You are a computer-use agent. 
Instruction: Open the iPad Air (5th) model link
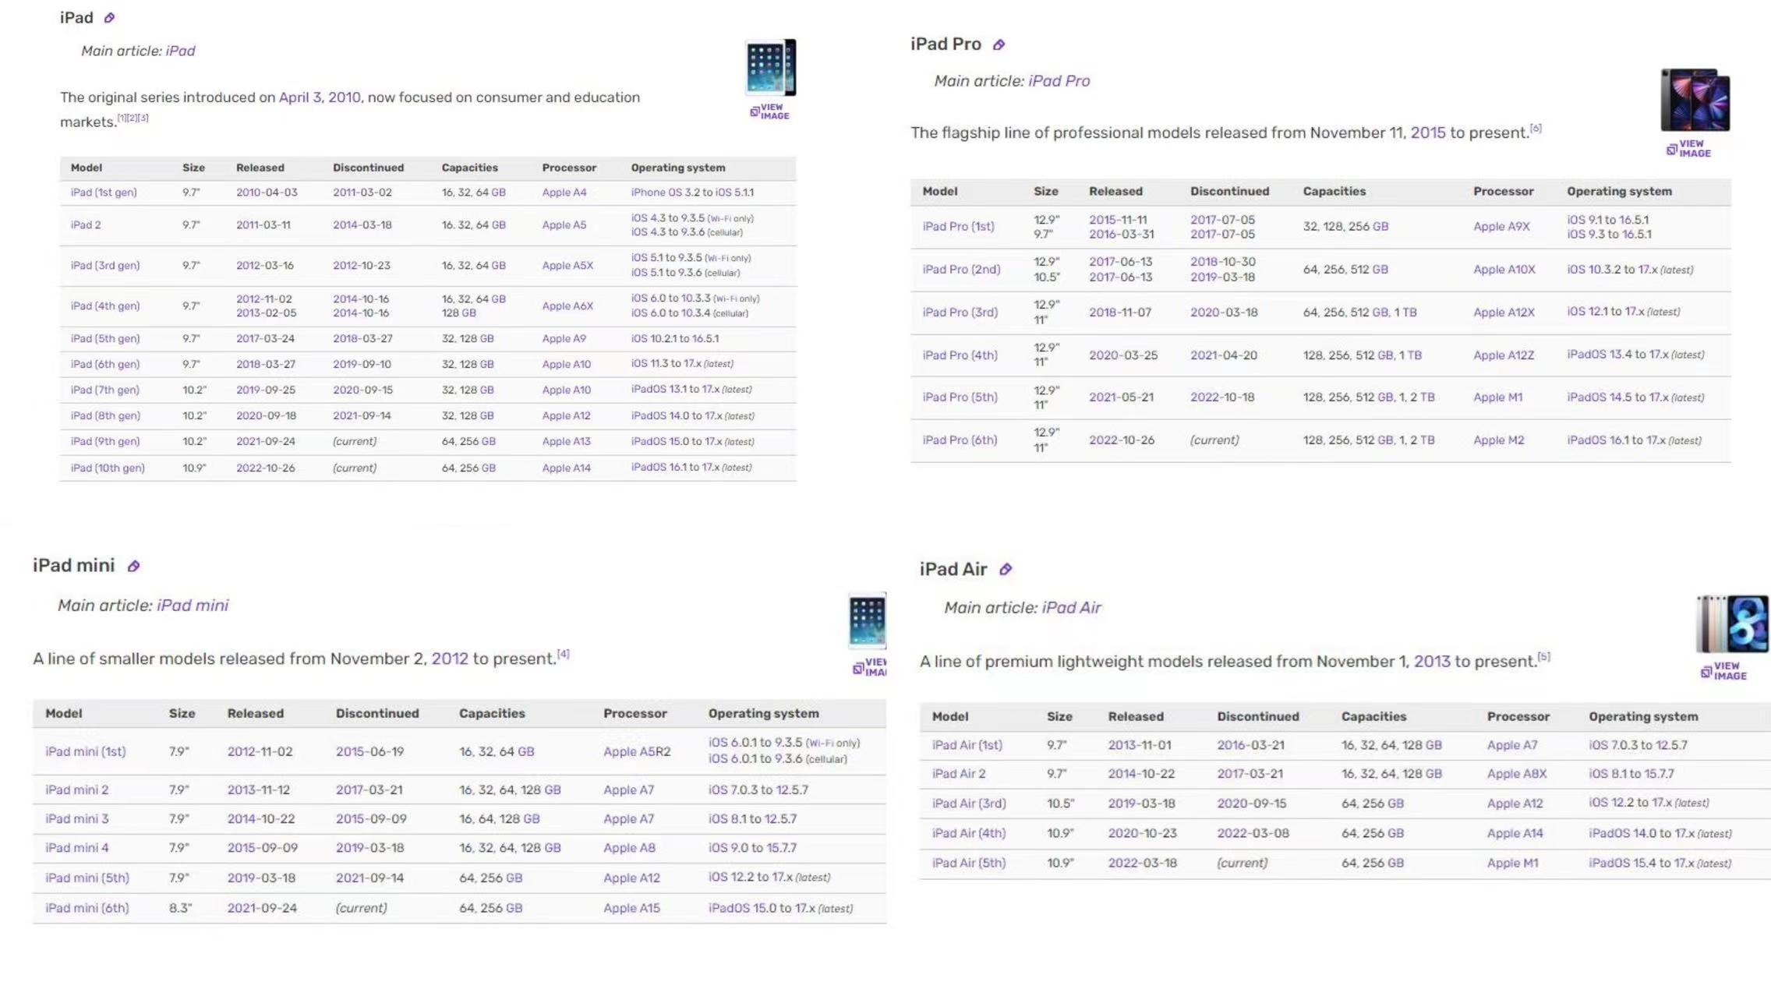pos(969,863)
